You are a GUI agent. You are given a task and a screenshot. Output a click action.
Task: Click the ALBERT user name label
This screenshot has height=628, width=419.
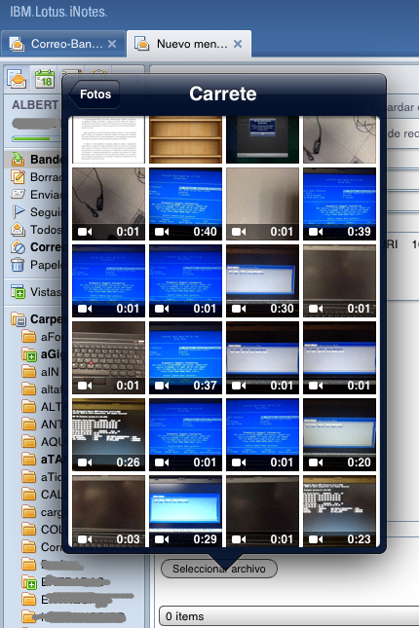[35, 105]
